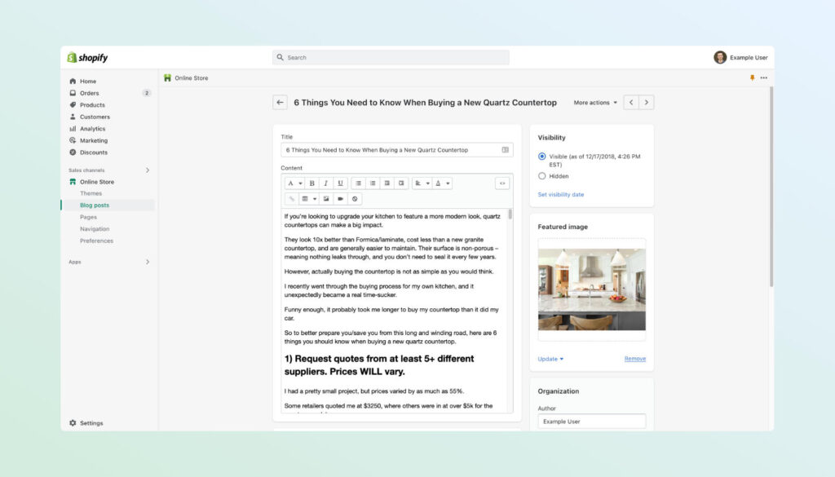Insert an image into the post content
The image size is (835, 477).
point(326,199)
